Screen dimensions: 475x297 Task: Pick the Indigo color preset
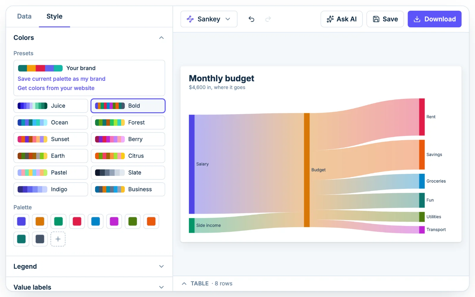point(51,189)
